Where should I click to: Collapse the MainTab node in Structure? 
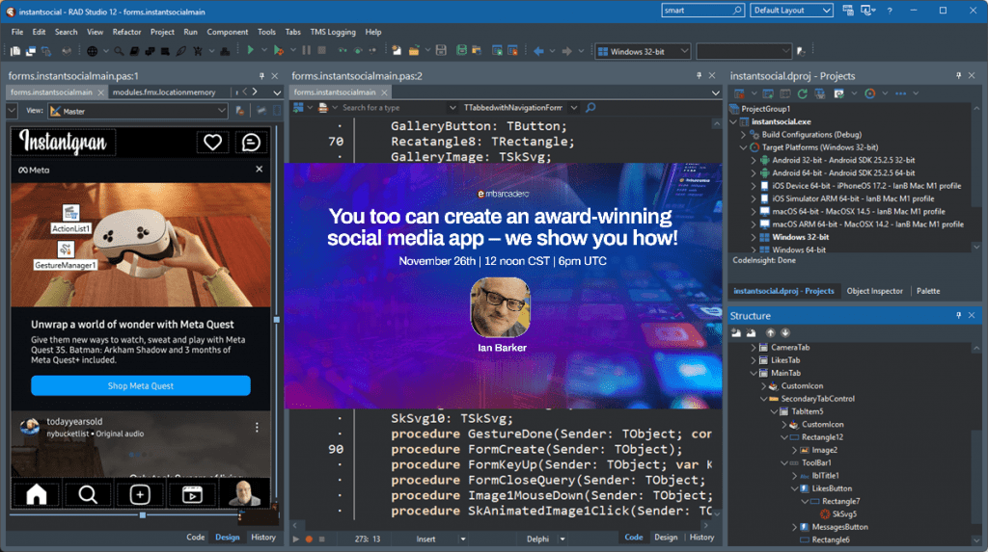[754, 373]
